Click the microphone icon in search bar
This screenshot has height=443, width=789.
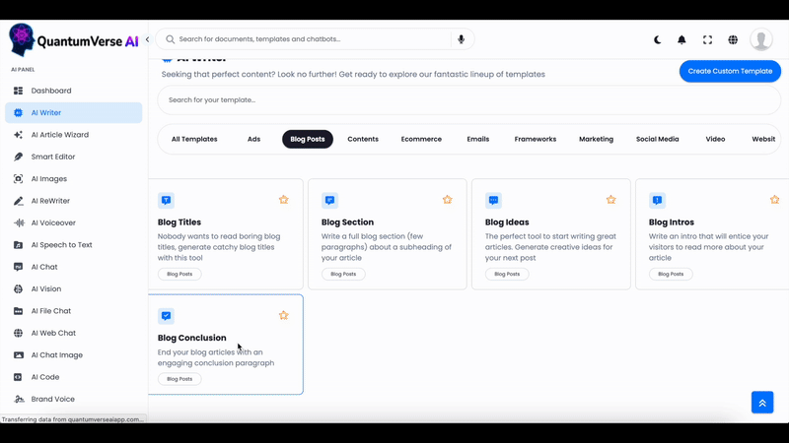click(460, 39)
